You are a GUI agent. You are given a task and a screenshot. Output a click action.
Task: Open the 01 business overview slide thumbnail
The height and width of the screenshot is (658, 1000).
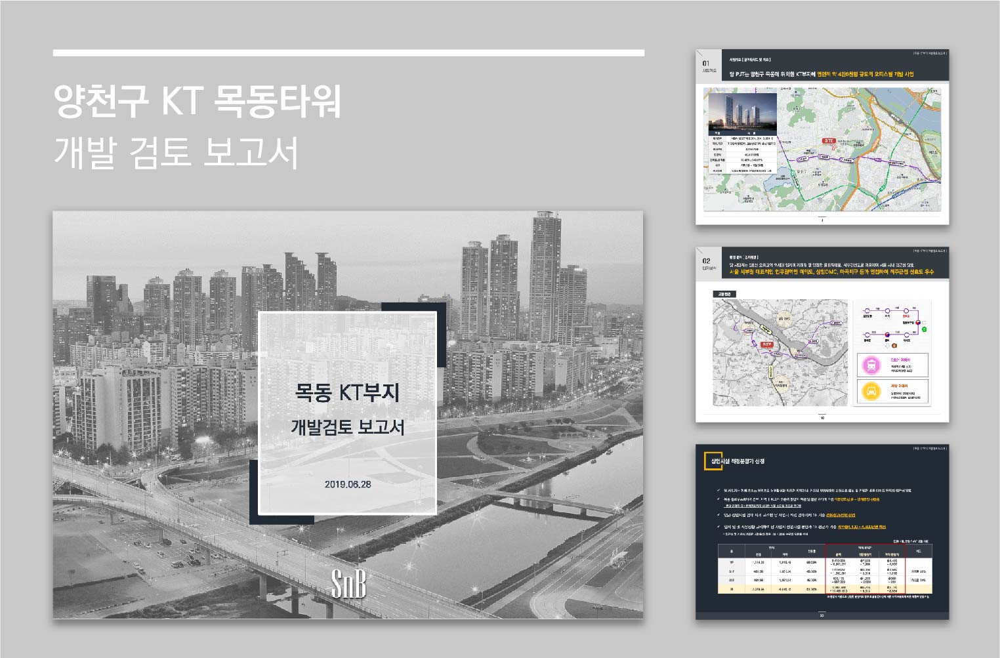pyautogui.click(x=822, y=137)
